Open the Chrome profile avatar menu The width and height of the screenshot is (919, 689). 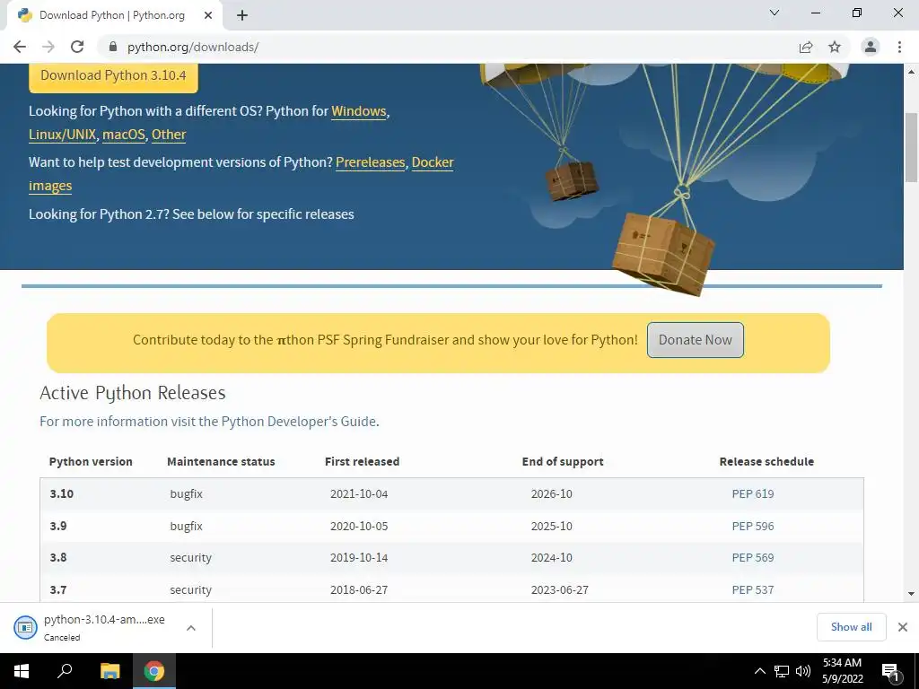[871, 47]
